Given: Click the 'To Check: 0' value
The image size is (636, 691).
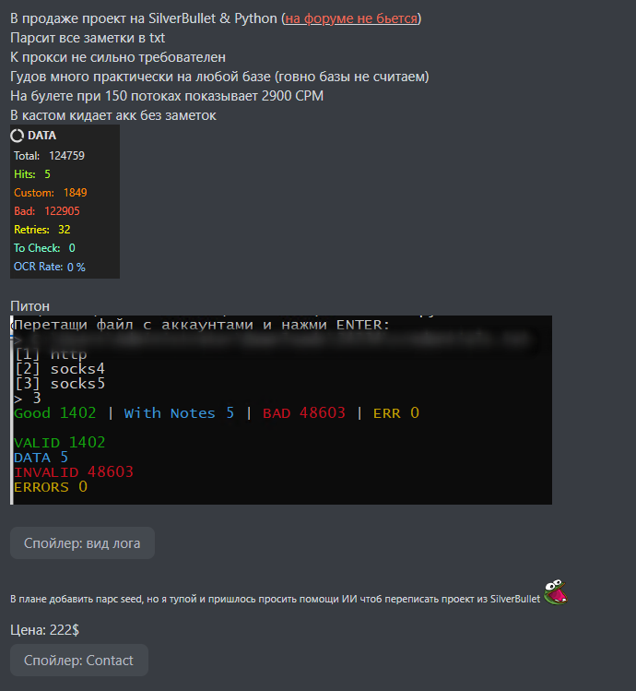Looking at the screenshot, I should pyautogui.click(x=44, y=248).
